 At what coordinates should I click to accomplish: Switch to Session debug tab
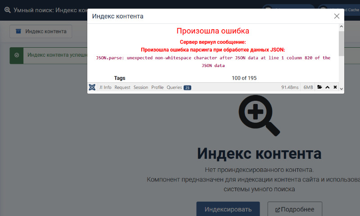click(x=140, y=87)
